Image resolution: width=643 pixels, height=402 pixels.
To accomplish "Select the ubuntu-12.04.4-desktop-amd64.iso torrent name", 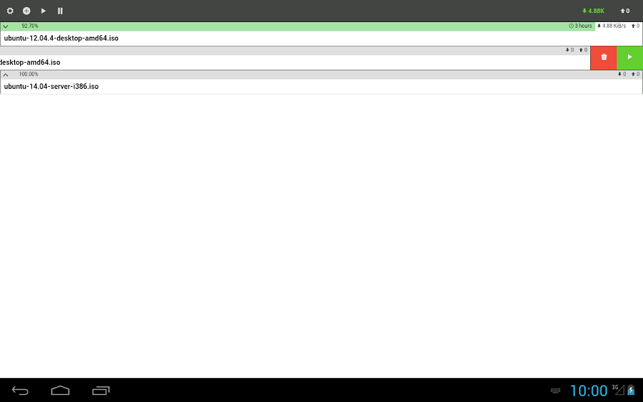I will coord(61,38).
